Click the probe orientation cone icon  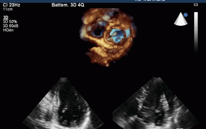coord(181,19)
